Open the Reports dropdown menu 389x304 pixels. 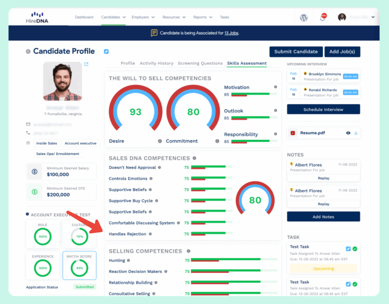click(203, 17)
